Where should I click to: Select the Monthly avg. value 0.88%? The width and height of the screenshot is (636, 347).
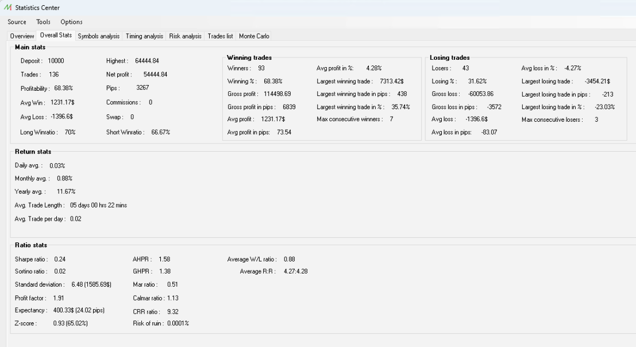pyautogui.click(x=64, y=178)
